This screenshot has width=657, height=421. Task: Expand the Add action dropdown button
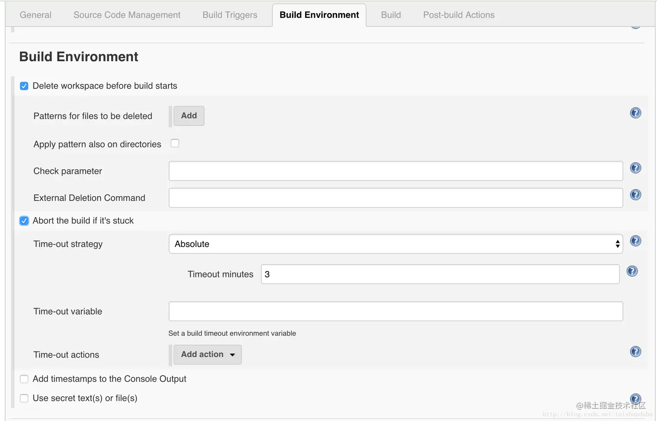(x=207, y=355)
